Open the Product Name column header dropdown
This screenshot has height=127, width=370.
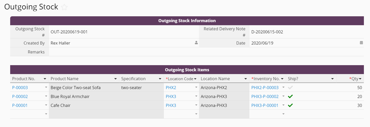click(116, 79)
